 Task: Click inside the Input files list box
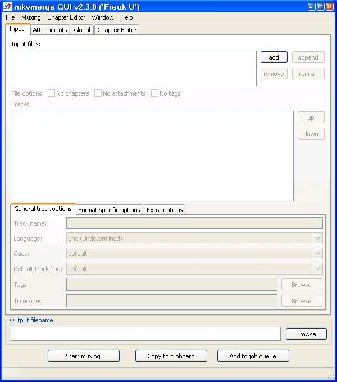point(134,68)
